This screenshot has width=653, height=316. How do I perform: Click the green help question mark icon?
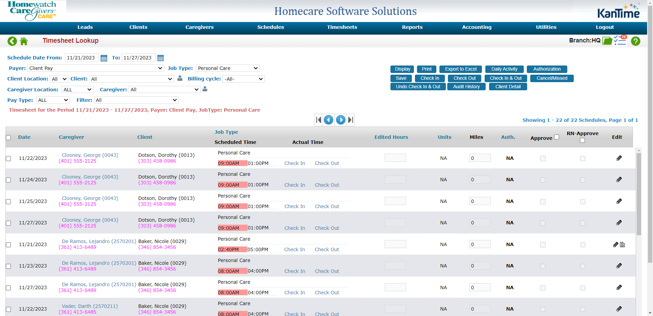pyautogui.click(x=635, y=41)
